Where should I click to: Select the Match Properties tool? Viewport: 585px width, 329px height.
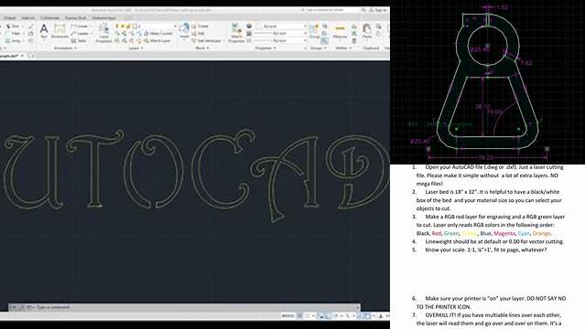[236, 33]
